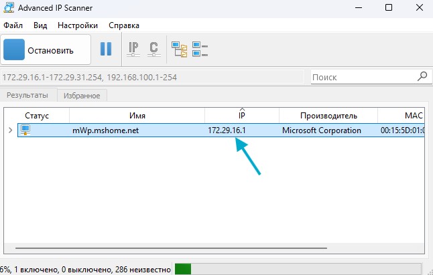
Task: Click the collapse all list icon
Action: click(x=200, y=49)
